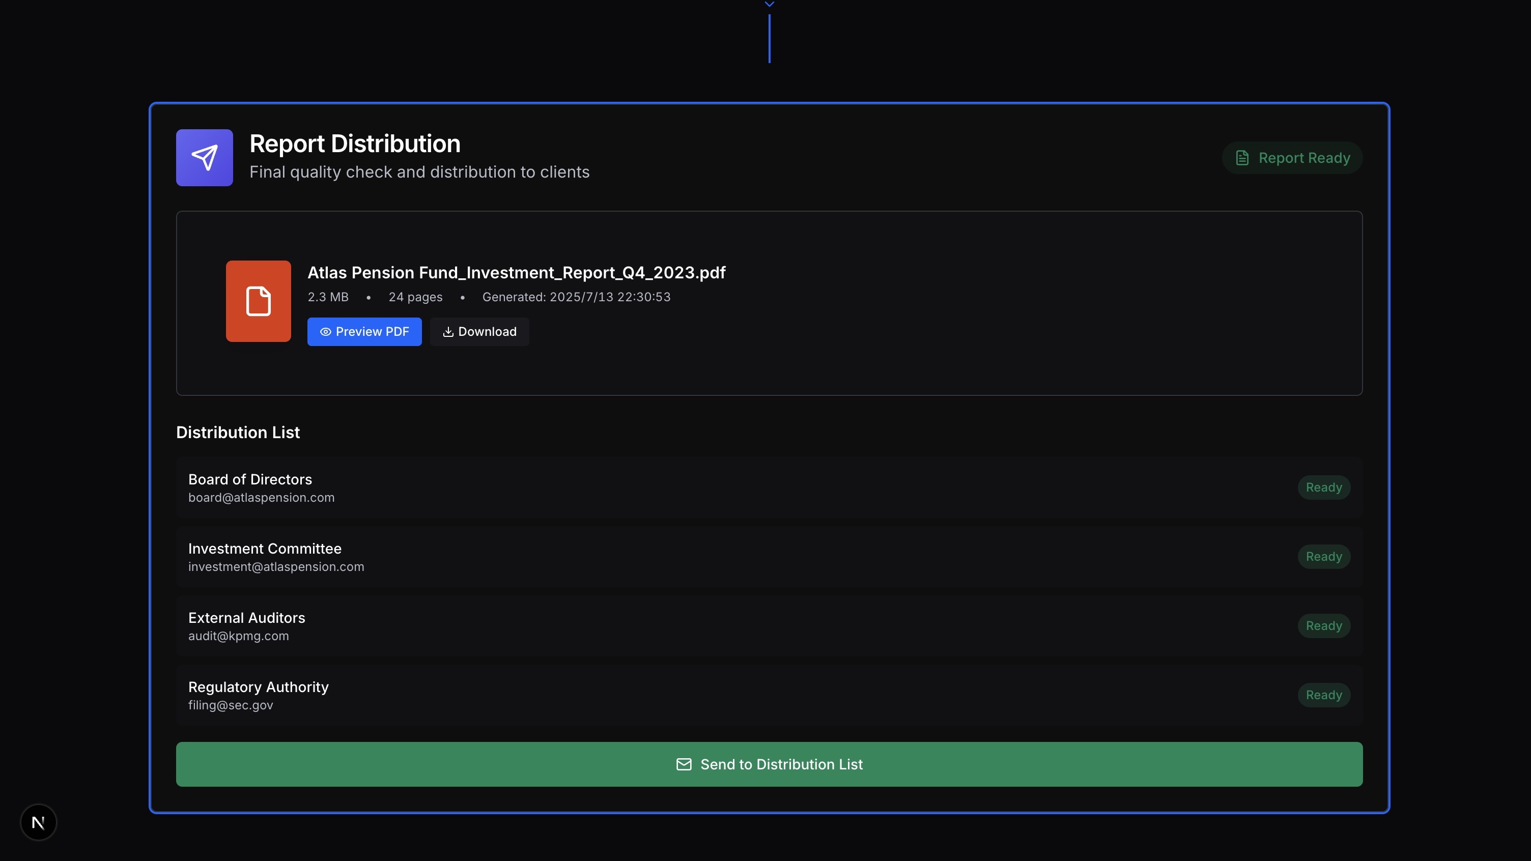The height and width of the screenshot is (861, 1531).
Task: Select the Board of Directors recipient row
Action: click(713, 487)
